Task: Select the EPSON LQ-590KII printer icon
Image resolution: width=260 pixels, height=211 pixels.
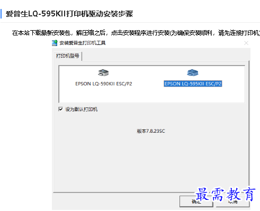Action: pyautogui.click(x=103, y=72)
